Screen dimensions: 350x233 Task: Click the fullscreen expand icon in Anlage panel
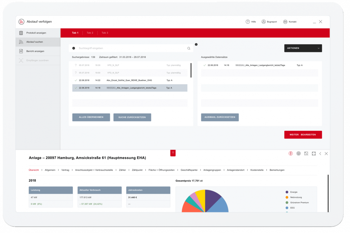(x=314, y=154)
